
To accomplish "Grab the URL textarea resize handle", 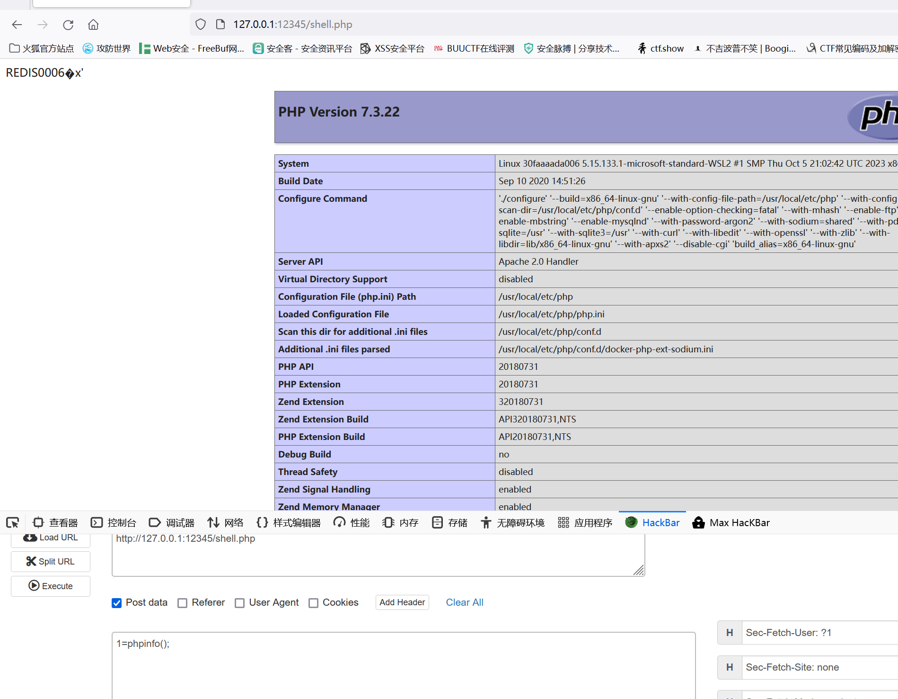I will click(639, 571).
